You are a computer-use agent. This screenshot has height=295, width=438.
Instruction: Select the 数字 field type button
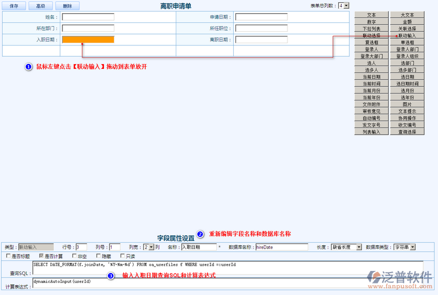(x=372, y=22)
